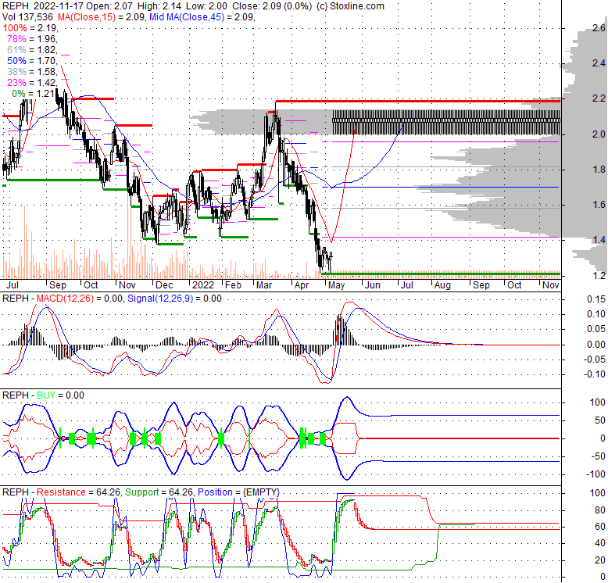Click the -0.10 MACD axis label
The height and width of the screenshot is (583, 608).
coord(595,374)
